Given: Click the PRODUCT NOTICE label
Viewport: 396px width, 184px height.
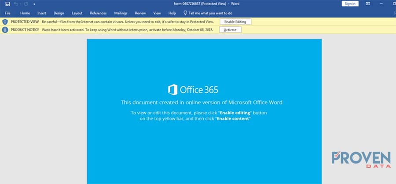Looking at the screenshot, I should (25, 30).
